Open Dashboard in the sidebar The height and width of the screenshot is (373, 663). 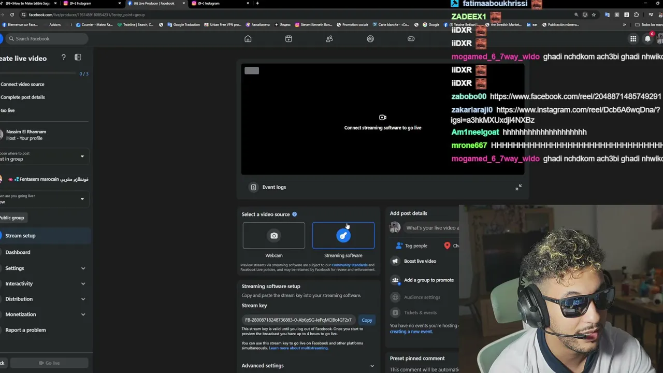[x=45, y=252]
